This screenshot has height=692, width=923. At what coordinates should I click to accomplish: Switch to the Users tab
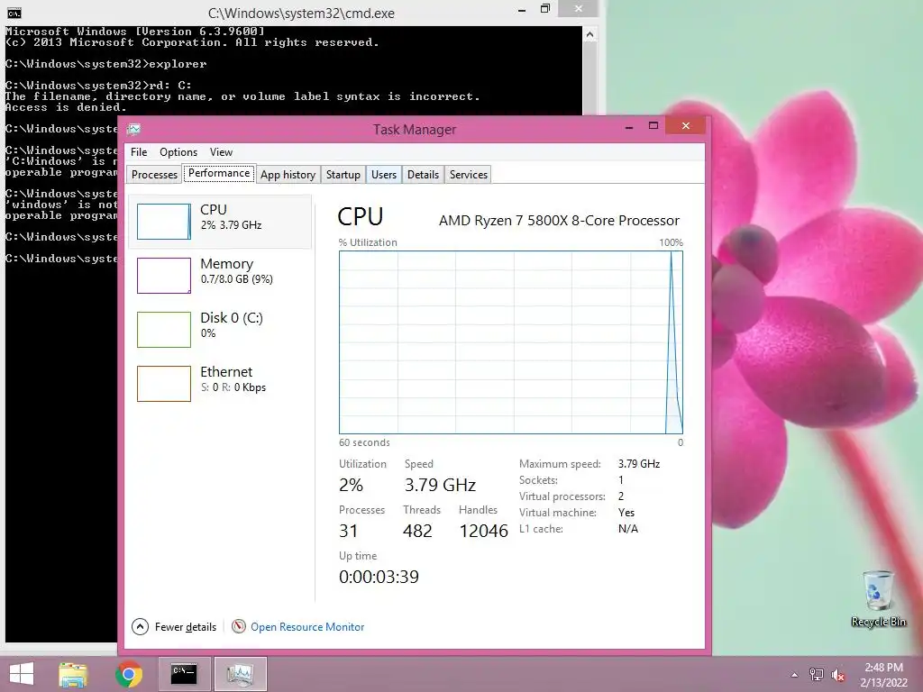pyautogui.click(x=384, y=174)
